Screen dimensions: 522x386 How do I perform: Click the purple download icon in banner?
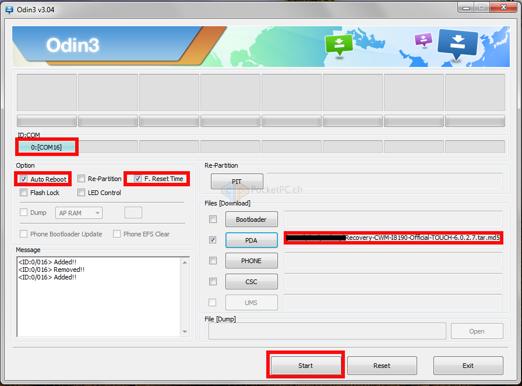point(424,40)
